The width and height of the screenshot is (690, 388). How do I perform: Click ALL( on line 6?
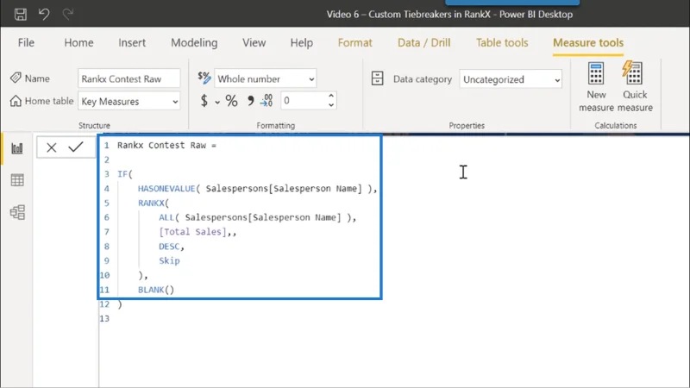[x=169, y=217]
